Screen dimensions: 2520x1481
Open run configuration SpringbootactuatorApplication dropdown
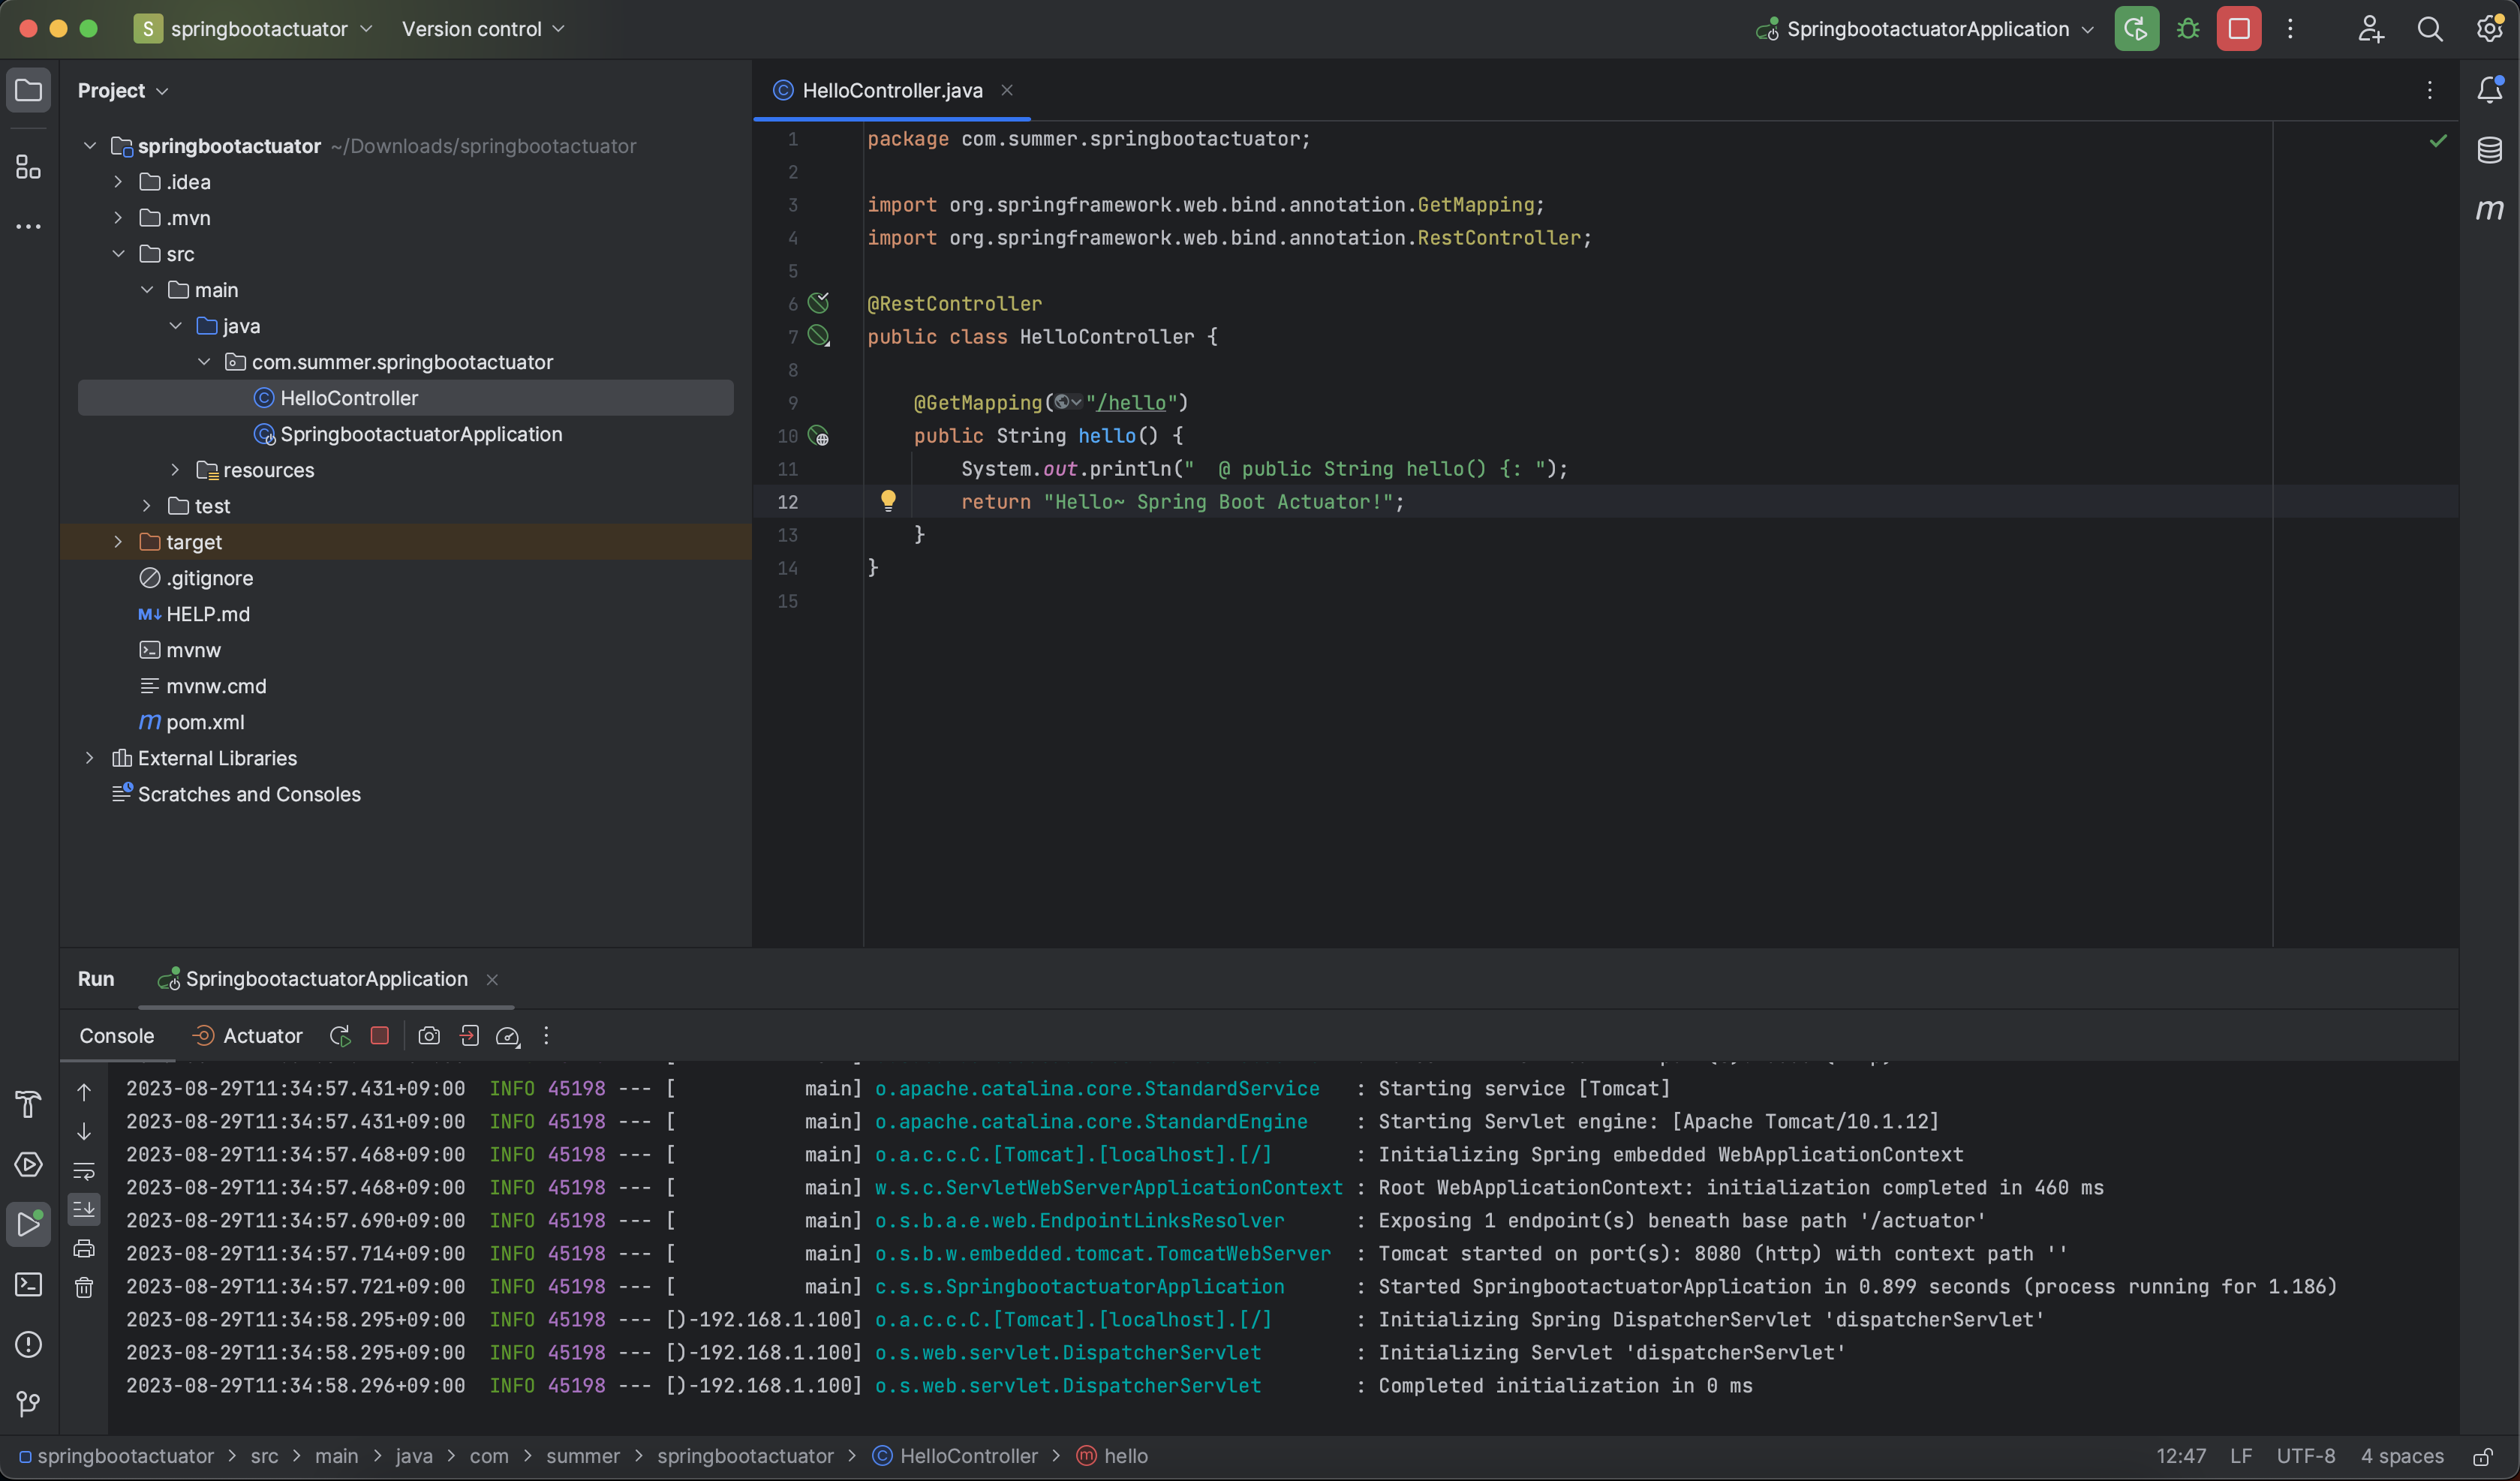1925,29
